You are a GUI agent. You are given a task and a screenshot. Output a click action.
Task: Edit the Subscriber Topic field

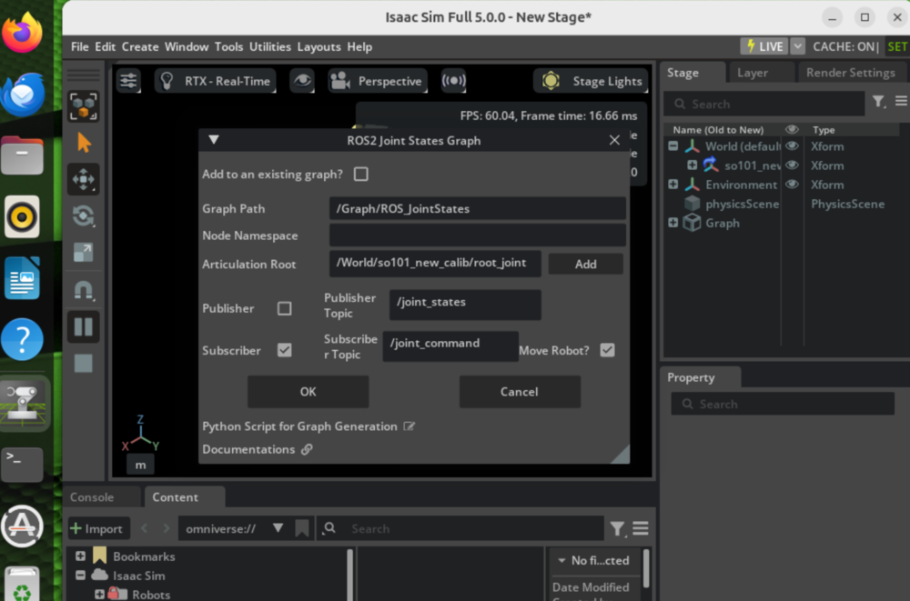tap(450, 346)
